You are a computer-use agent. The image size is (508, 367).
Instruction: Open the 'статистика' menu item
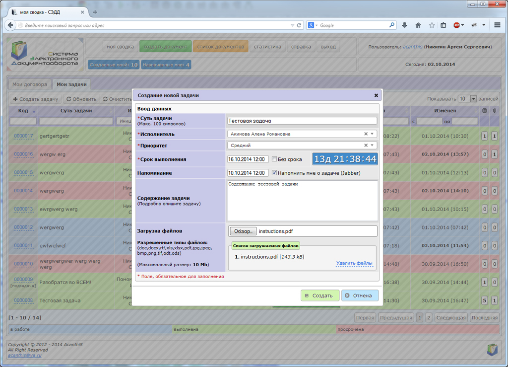click(267, 47)
